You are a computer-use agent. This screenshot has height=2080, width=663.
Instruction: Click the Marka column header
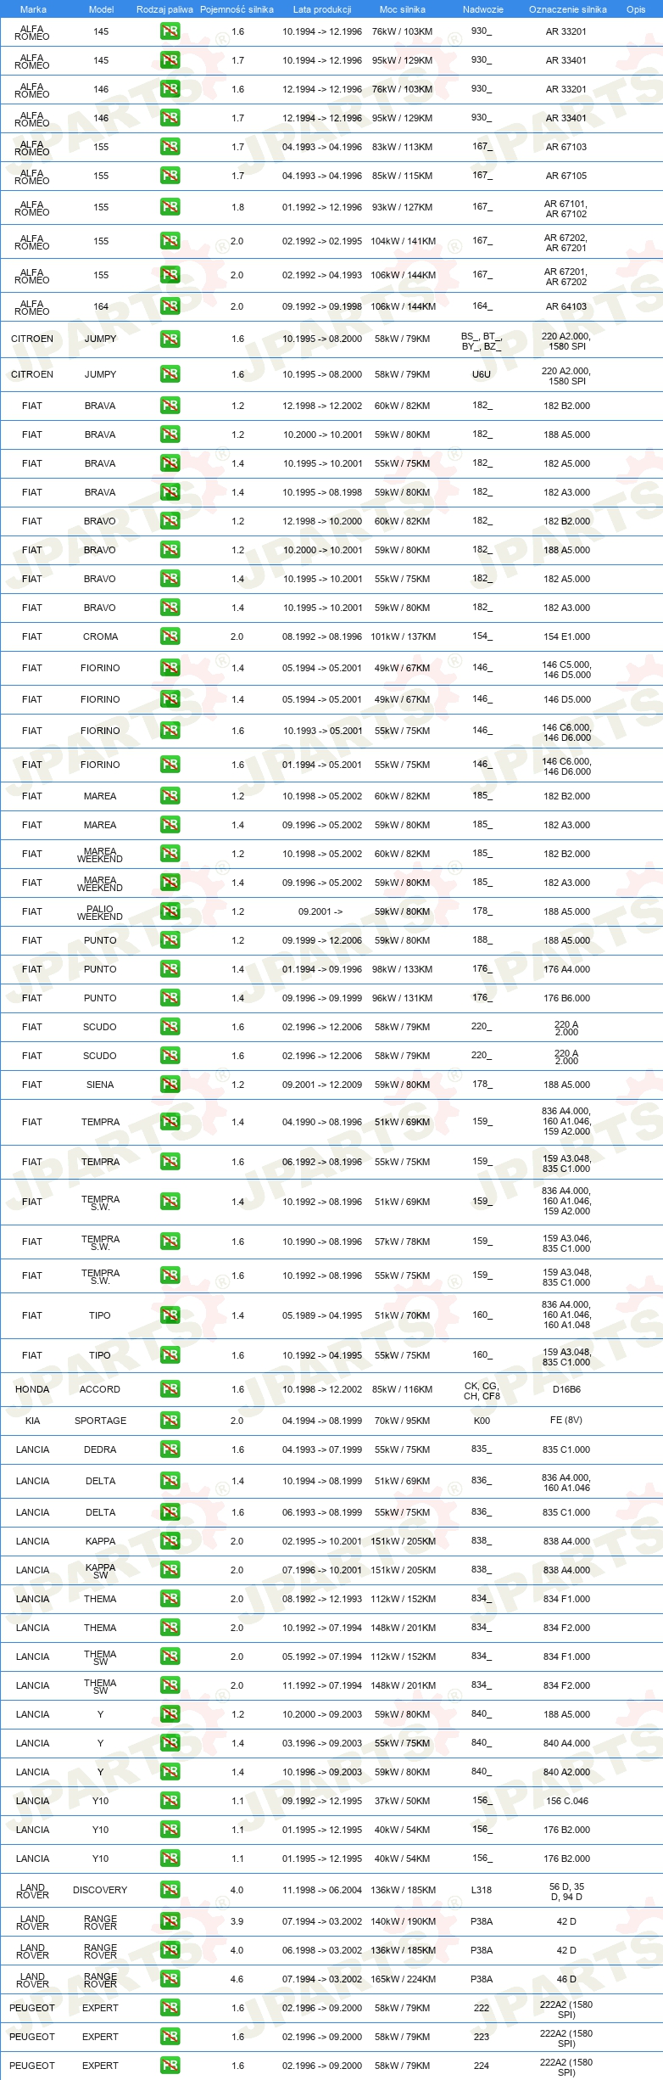point(33,9)
